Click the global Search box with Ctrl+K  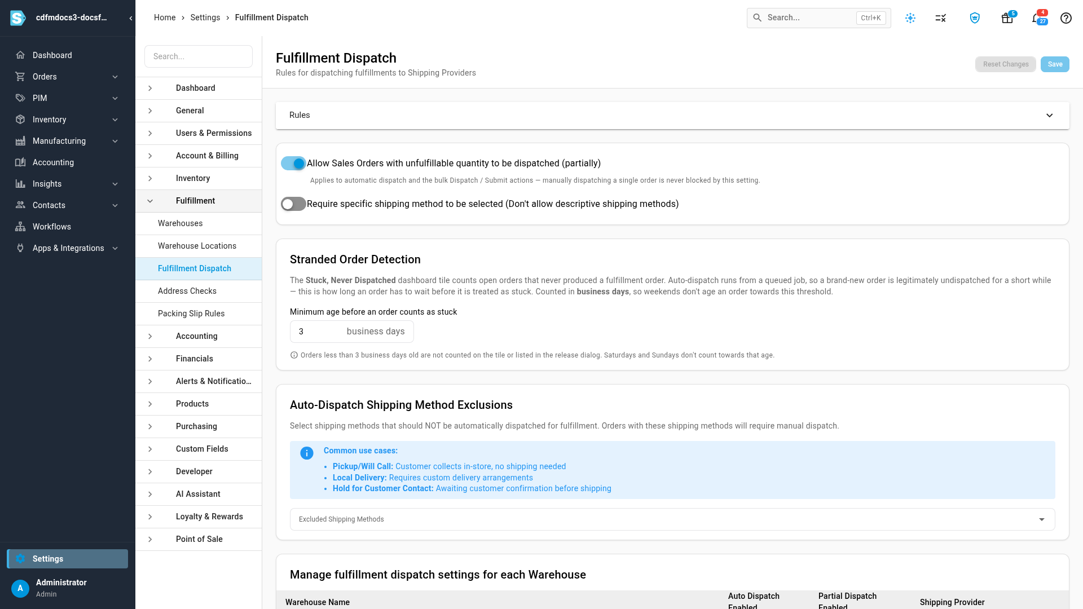819,18
